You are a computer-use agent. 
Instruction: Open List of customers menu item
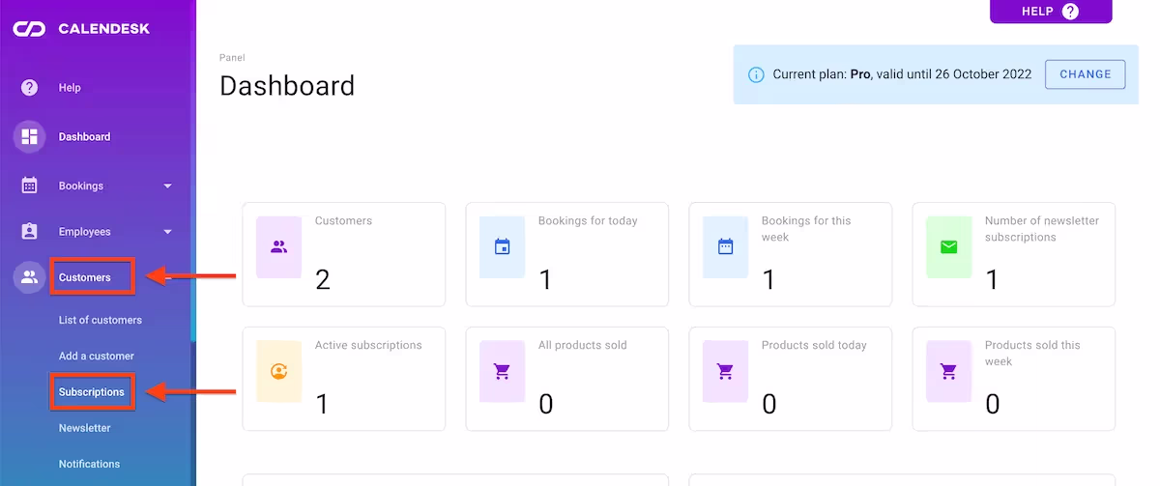100,320
